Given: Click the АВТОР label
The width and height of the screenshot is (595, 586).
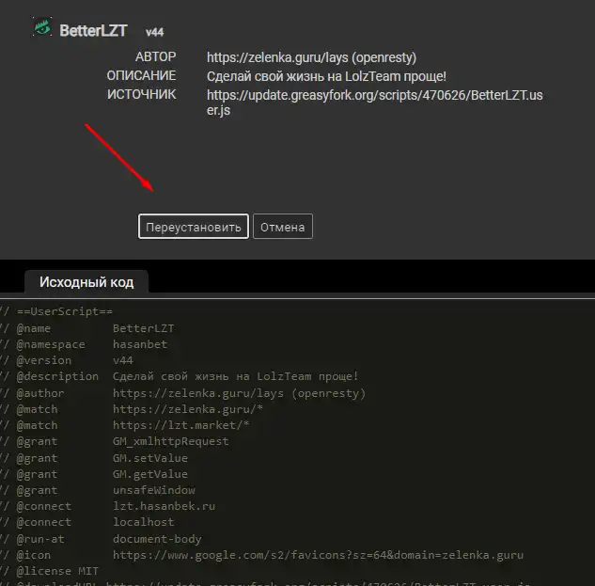Looking at the screenshot, I should [156, 57].
